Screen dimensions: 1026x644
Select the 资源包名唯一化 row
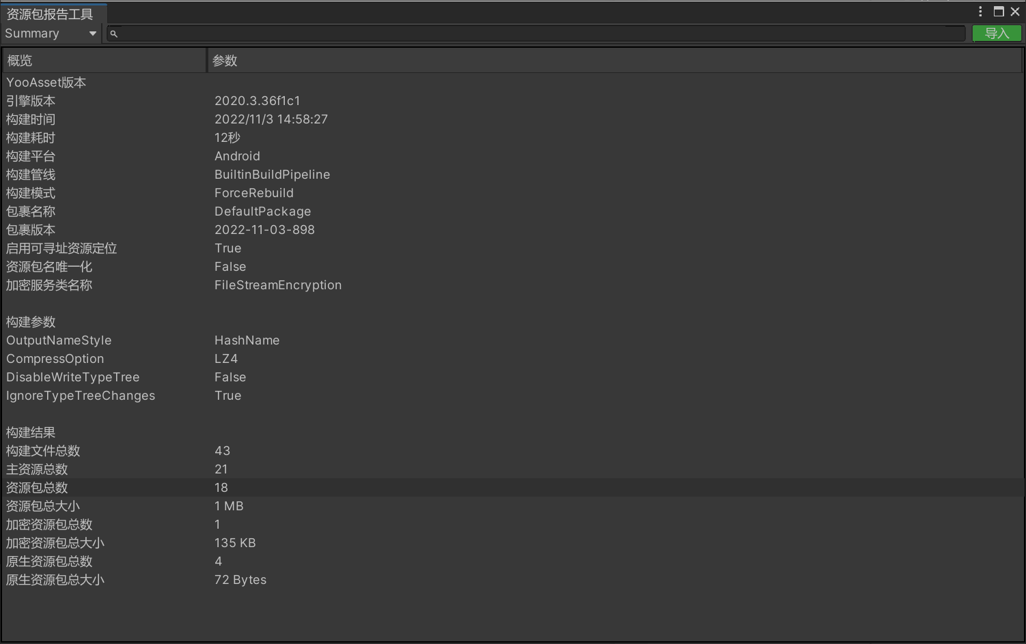pyautogui.click(x=512, y=267)
